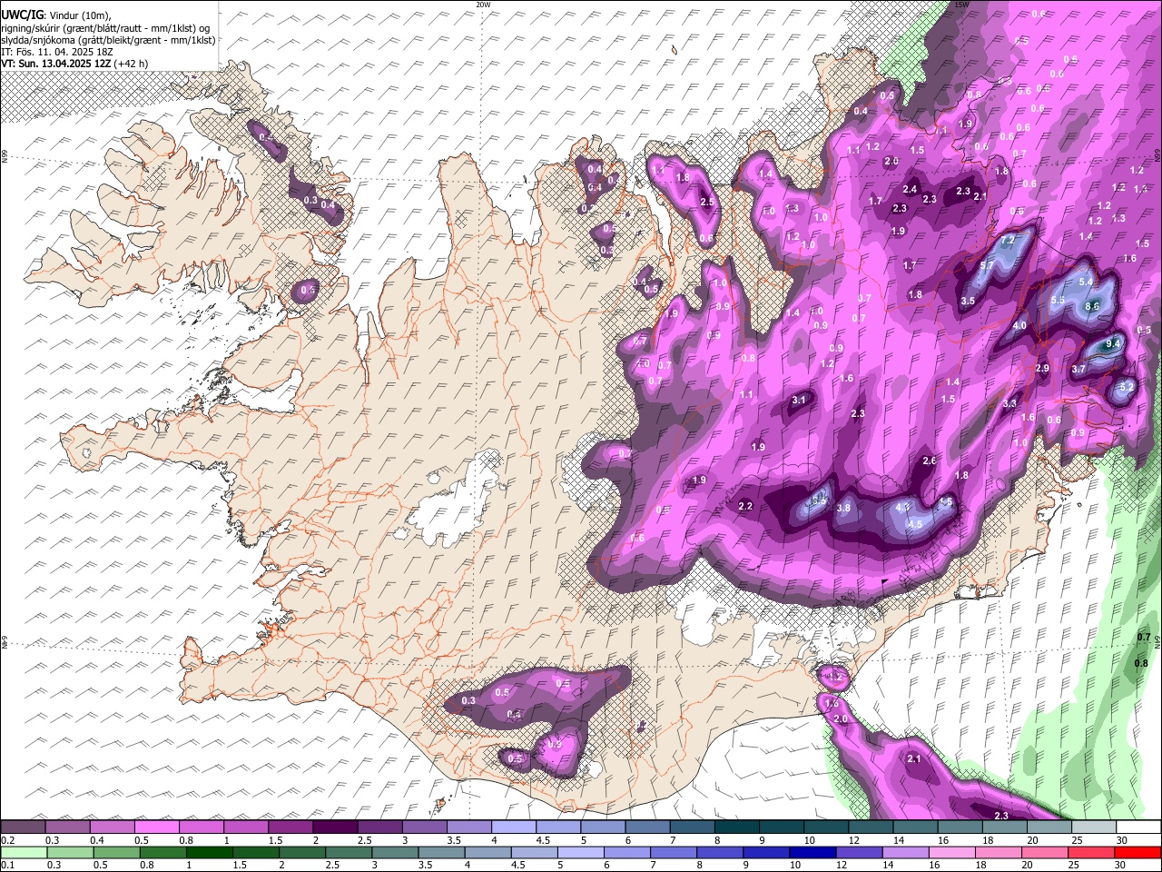Click the 'rigning/skúrir (grænt/blátt/rautt - mm/1klst) og' line

click(105, 28)
